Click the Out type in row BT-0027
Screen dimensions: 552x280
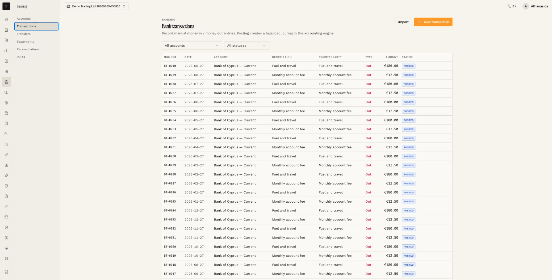point(368,183)
